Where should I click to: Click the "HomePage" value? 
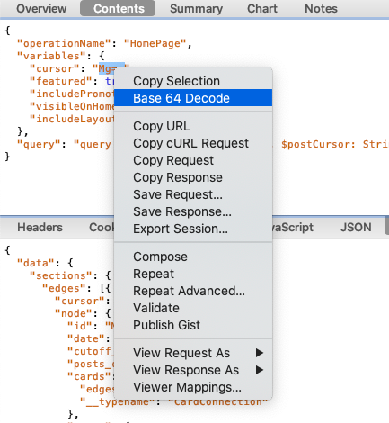(x=155, y=44)
